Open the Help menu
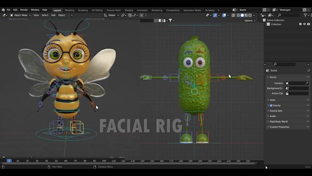312x176 pixels. (x=45, y=10)
